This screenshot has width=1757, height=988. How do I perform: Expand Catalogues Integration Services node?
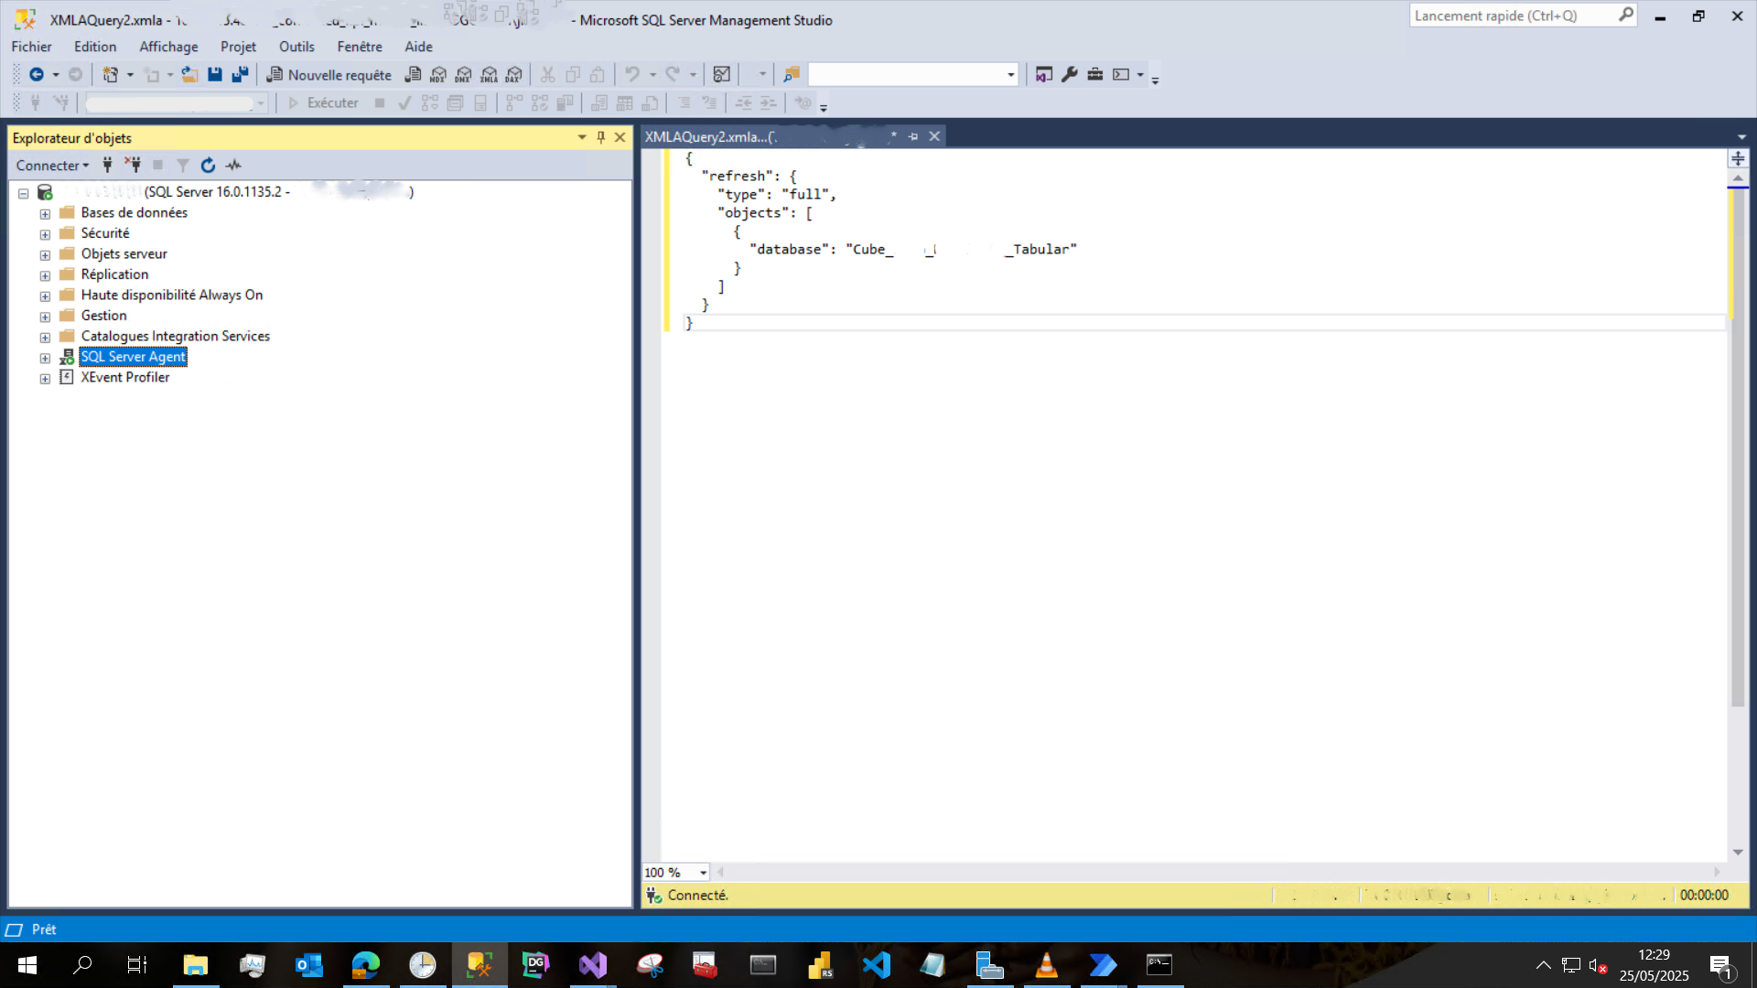pyautogui.click(x=45, y=337)
